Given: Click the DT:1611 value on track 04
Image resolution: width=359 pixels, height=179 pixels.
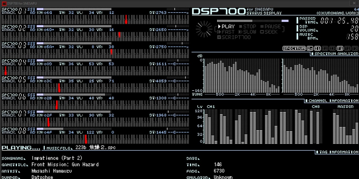Looking at the screenshot, I should coord(158,64).
